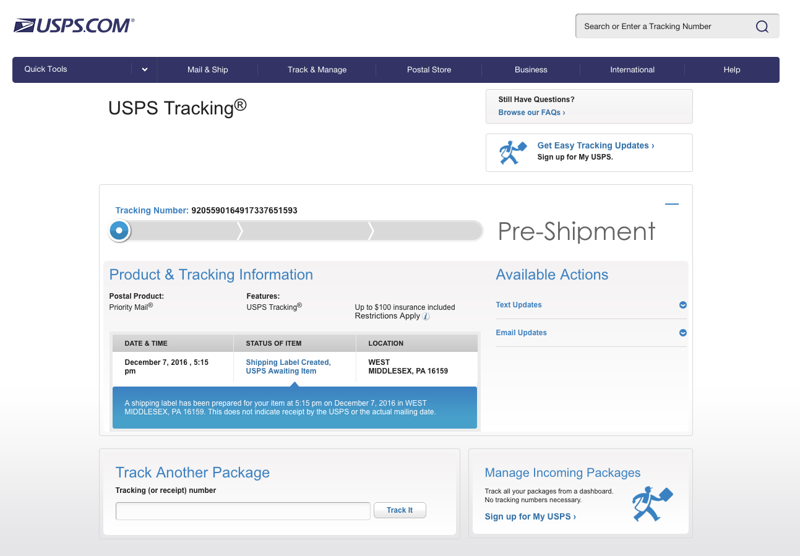Open the Track & Manage menu

click(x=317, y=70)
